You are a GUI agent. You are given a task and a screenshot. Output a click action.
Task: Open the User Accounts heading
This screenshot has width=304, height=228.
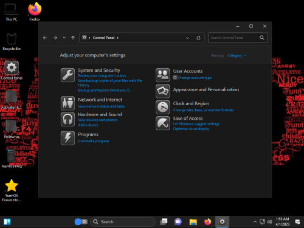pyautogui.click(x=188, y=71)
